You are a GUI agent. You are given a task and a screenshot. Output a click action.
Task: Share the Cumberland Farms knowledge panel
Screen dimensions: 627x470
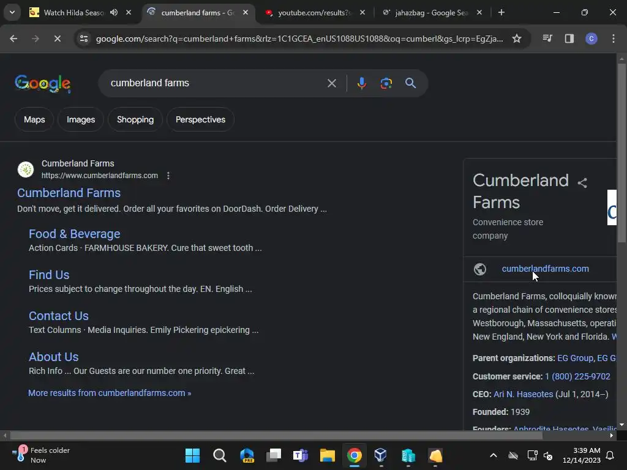582,182
